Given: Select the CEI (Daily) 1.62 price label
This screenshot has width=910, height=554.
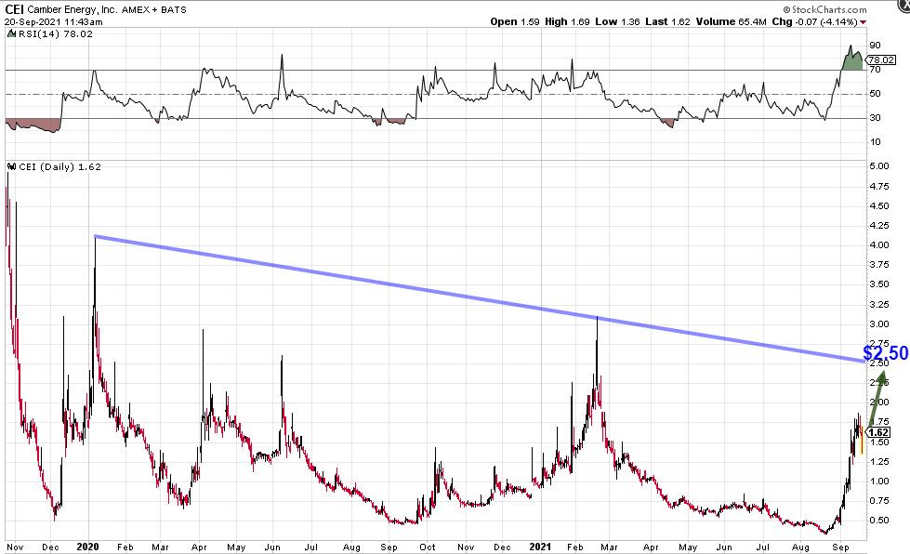Looking at the screenshot, I should pos(59,166).
